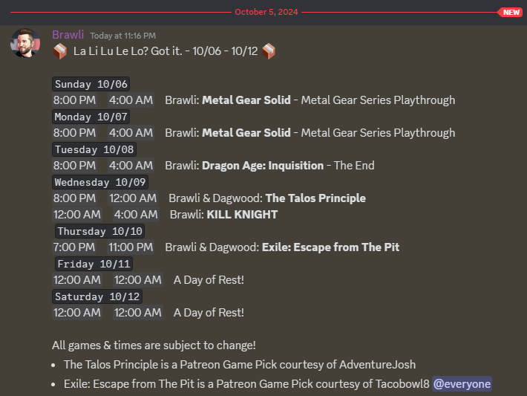Click Thursday's 7:00 PM start timestamp
Screen dimensions: 527x396
pos(74,247)
